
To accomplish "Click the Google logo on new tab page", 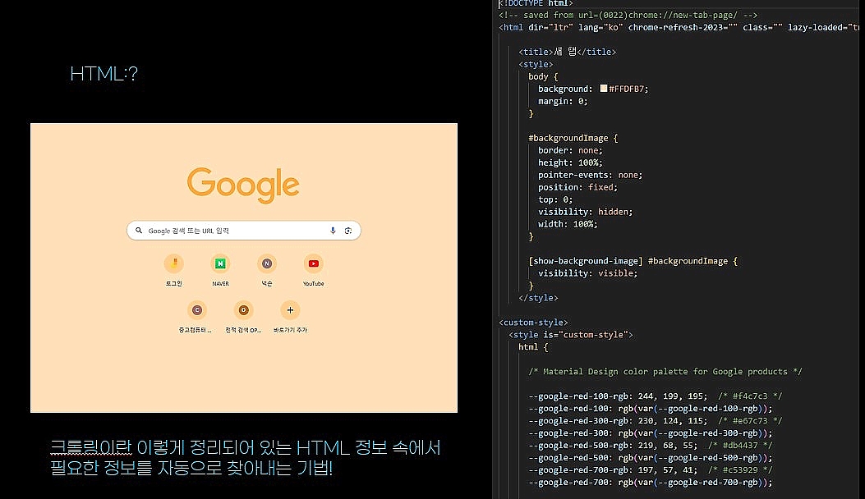I will pos(243,185).
